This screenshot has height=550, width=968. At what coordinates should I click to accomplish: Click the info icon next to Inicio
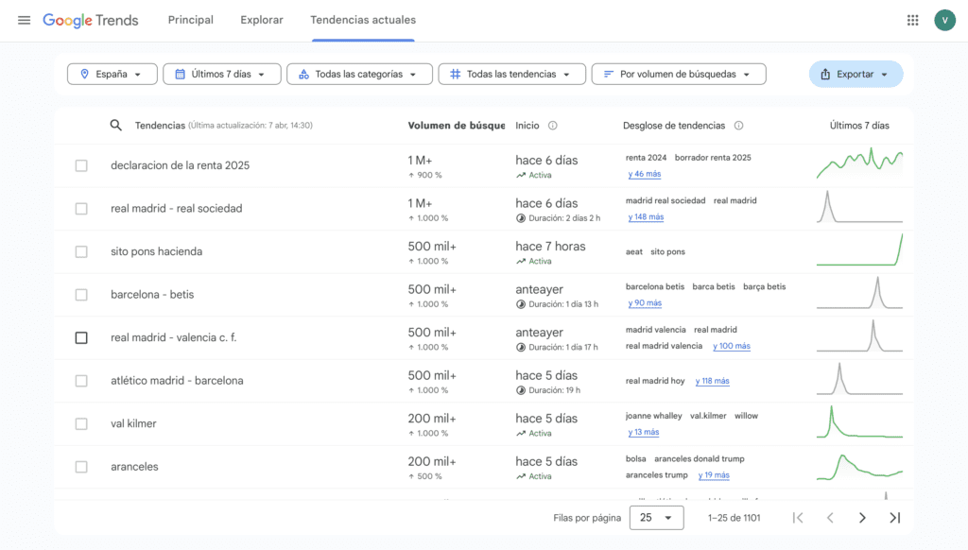point(552,126)
